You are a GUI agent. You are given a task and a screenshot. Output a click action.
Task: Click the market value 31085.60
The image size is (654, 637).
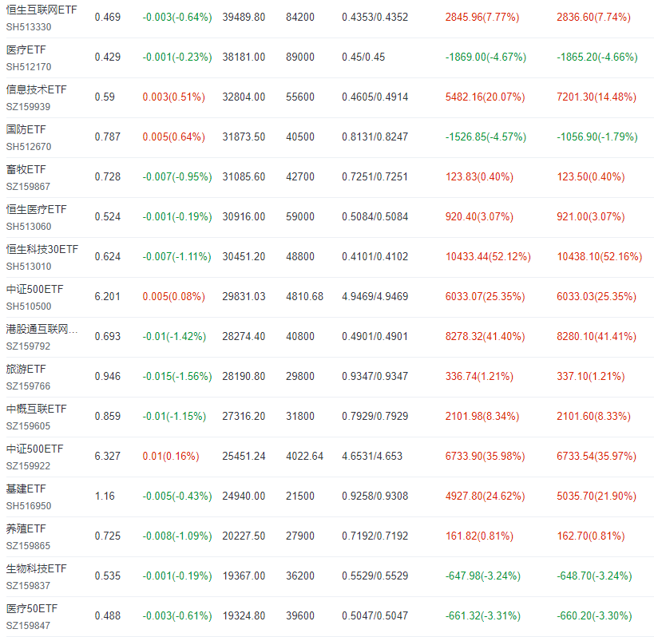(x=244, y=176)
